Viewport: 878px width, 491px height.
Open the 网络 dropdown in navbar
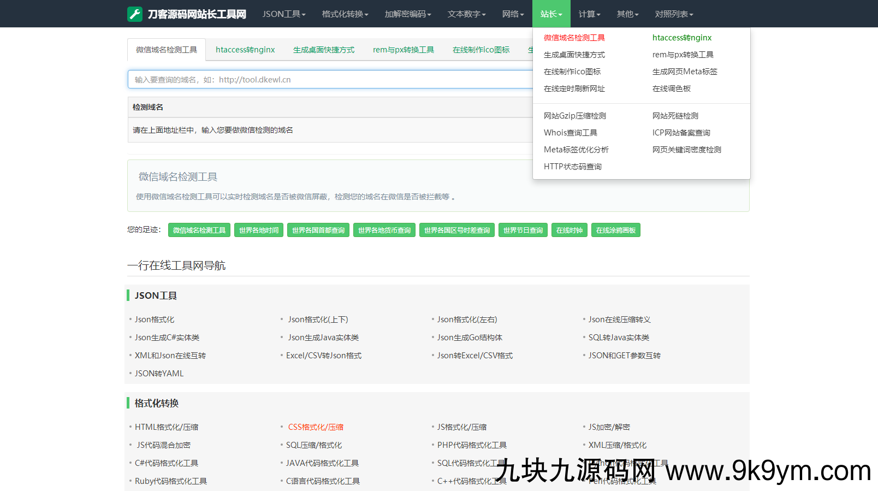click(513, 14)
